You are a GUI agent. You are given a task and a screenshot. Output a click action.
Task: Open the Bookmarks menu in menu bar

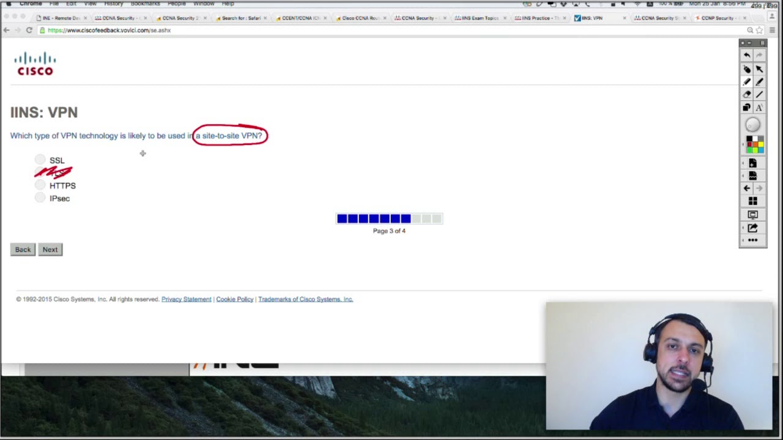click(145, 4)
